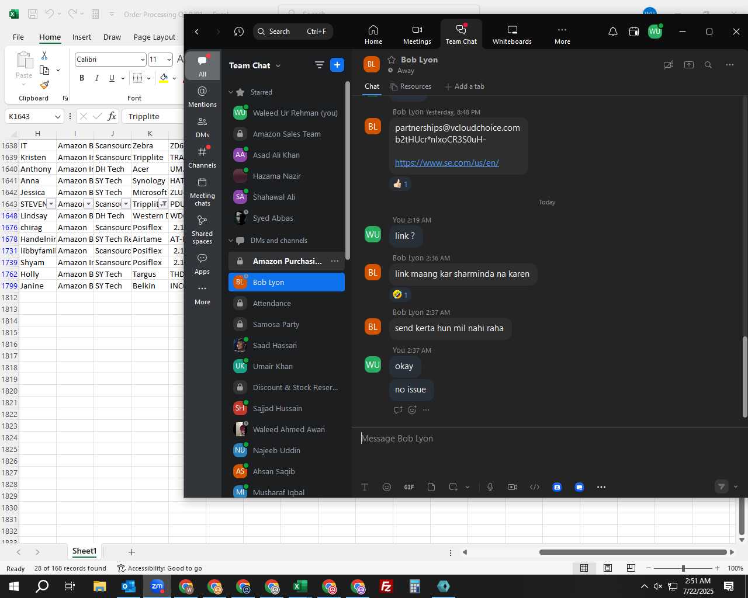Open filter dropdown on STEVEN cell
Screen dimensions: 748x598
coord(51,204)
